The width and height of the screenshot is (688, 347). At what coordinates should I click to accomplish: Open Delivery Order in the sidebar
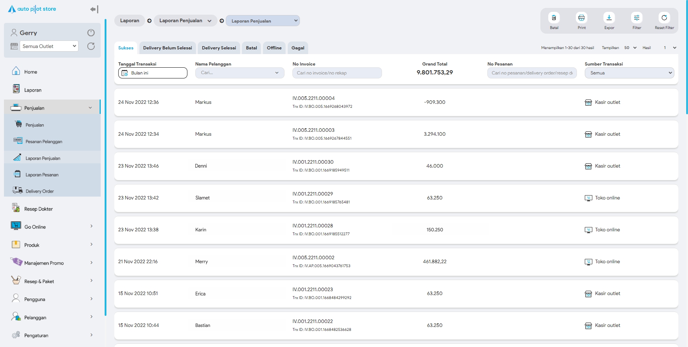coord(40,191)
